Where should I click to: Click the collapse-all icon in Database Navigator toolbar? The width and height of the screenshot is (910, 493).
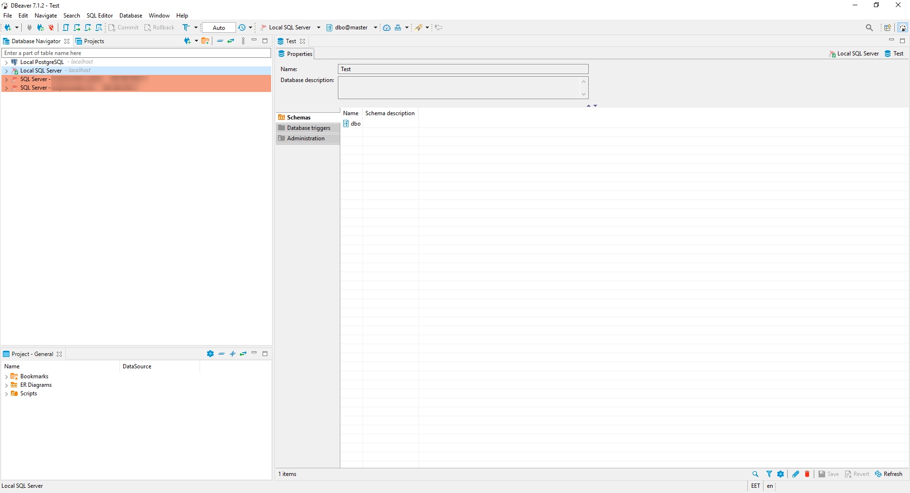220,41
